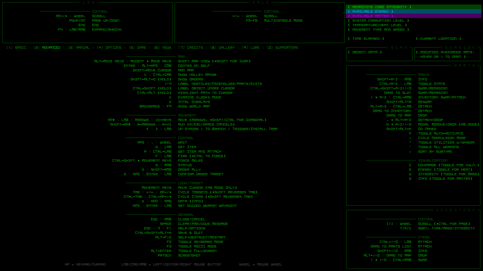The image size is (483, 271).
Task: Click the Temperature/Heat Level readout
Action: pyautogui.click(x=377, y=25)
